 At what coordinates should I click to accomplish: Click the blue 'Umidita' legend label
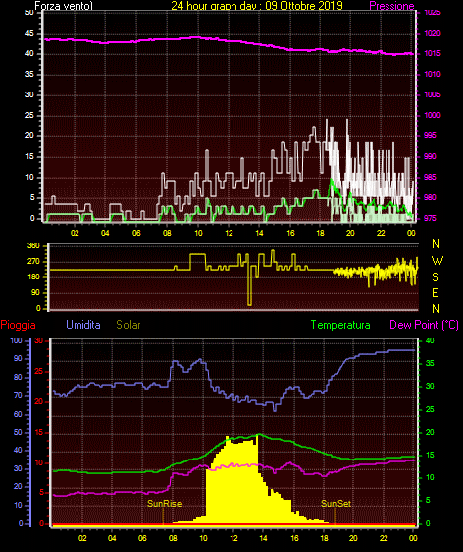pos(83,324)
